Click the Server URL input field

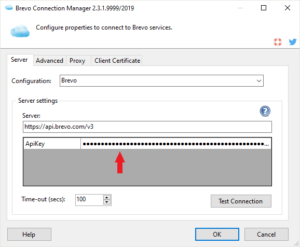[x=147, y=127]
